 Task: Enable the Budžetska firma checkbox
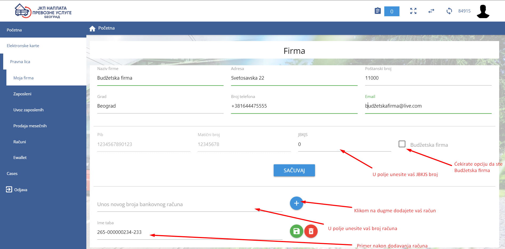[x=402, y=144]
